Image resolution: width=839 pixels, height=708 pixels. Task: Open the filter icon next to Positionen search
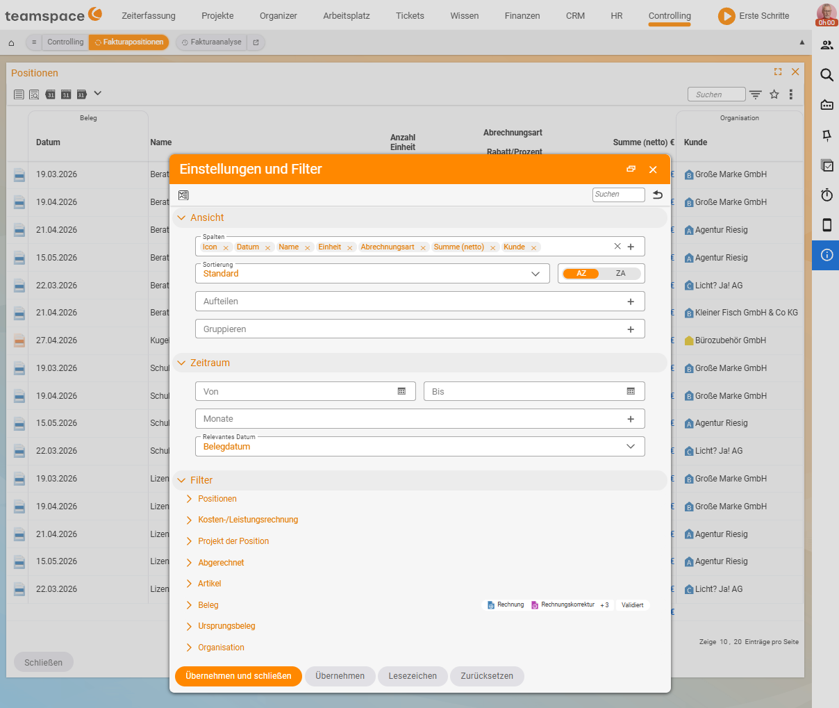click(756, 94)
